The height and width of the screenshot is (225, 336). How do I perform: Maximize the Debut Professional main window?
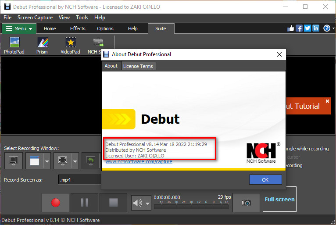pos(305,7)
